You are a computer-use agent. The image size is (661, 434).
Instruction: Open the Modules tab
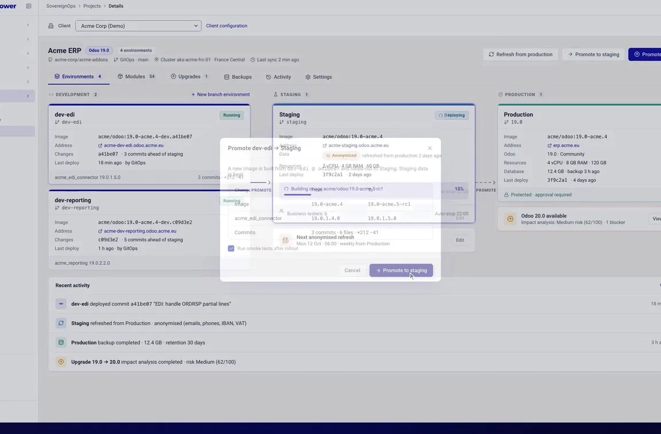coord(137,77)
